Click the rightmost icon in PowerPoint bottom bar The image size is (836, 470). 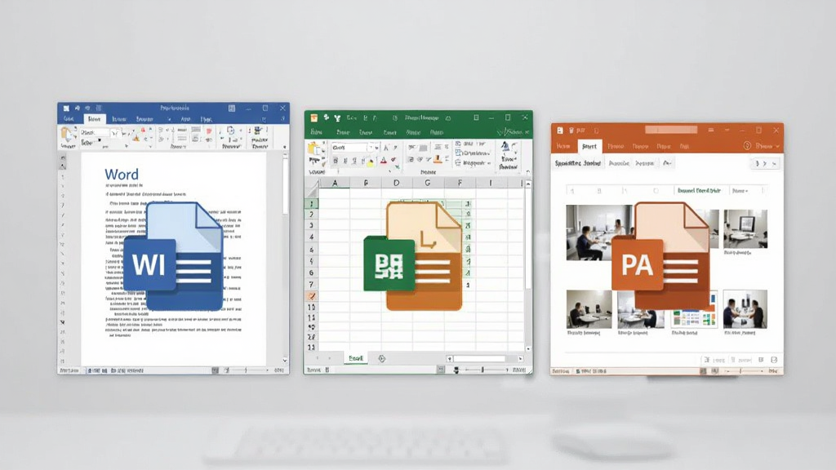click(774, 360)
